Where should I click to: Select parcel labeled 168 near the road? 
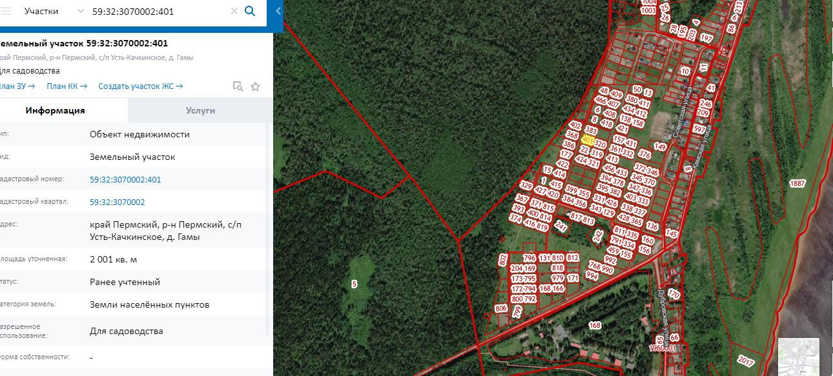595,325
